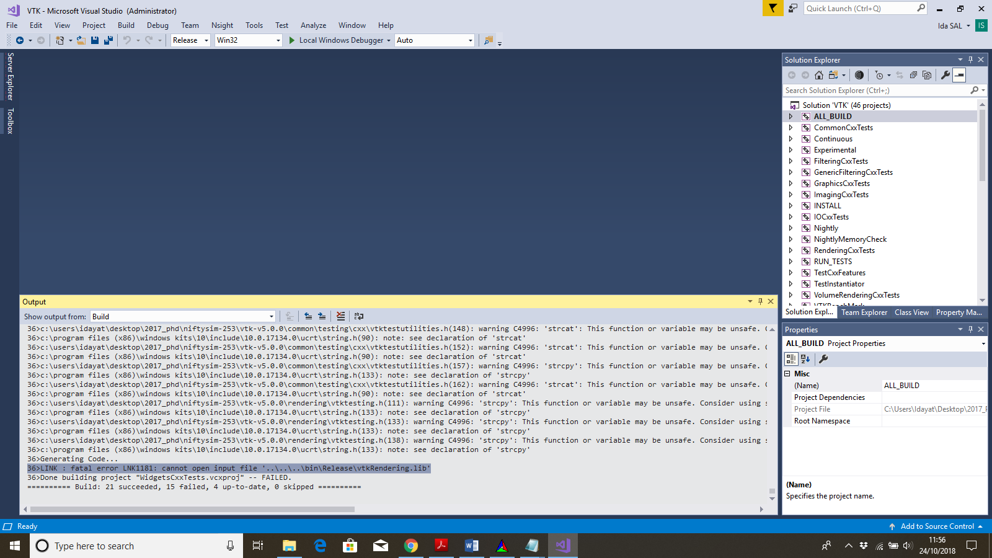The height and width of the screenshot is (558, 992).
Task: Go to next message in Output
Action: [x=322, y=316]
